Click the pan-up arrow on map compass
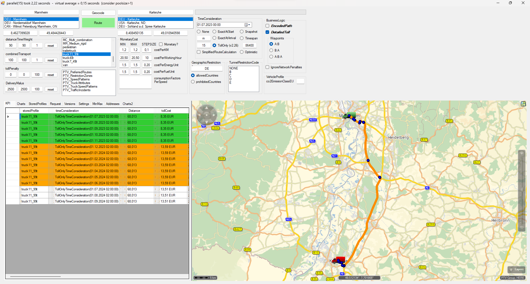 [206, 108]
